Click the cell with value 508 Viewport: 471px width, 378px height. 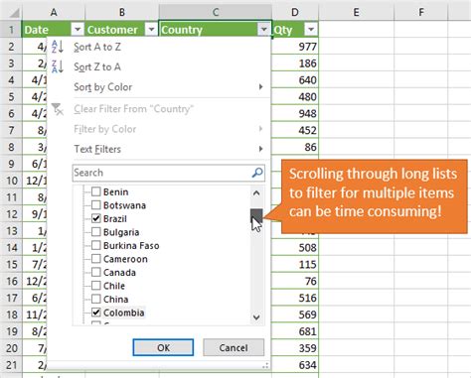[x=295, y=247]
